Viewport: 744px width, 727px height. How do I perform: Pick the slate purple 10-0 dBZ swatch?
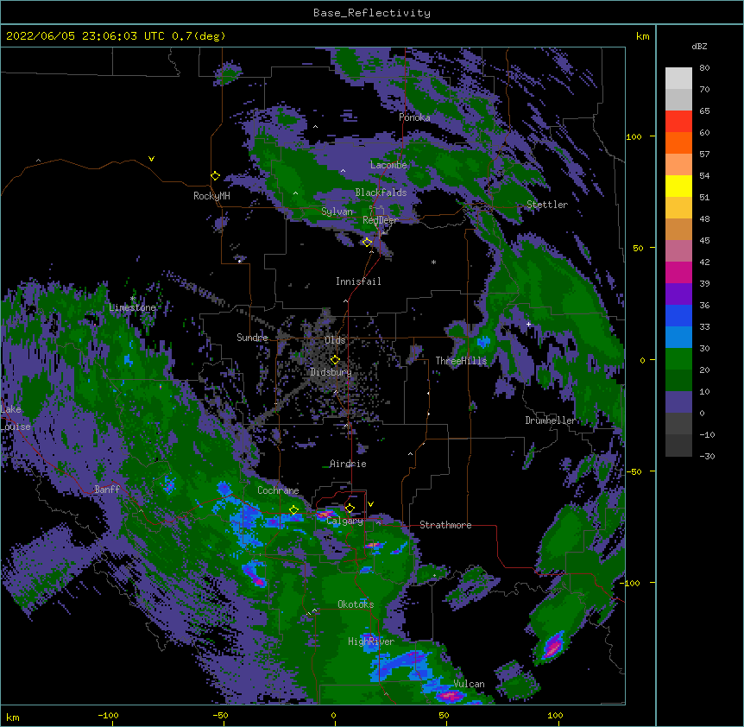click(678, 402)
